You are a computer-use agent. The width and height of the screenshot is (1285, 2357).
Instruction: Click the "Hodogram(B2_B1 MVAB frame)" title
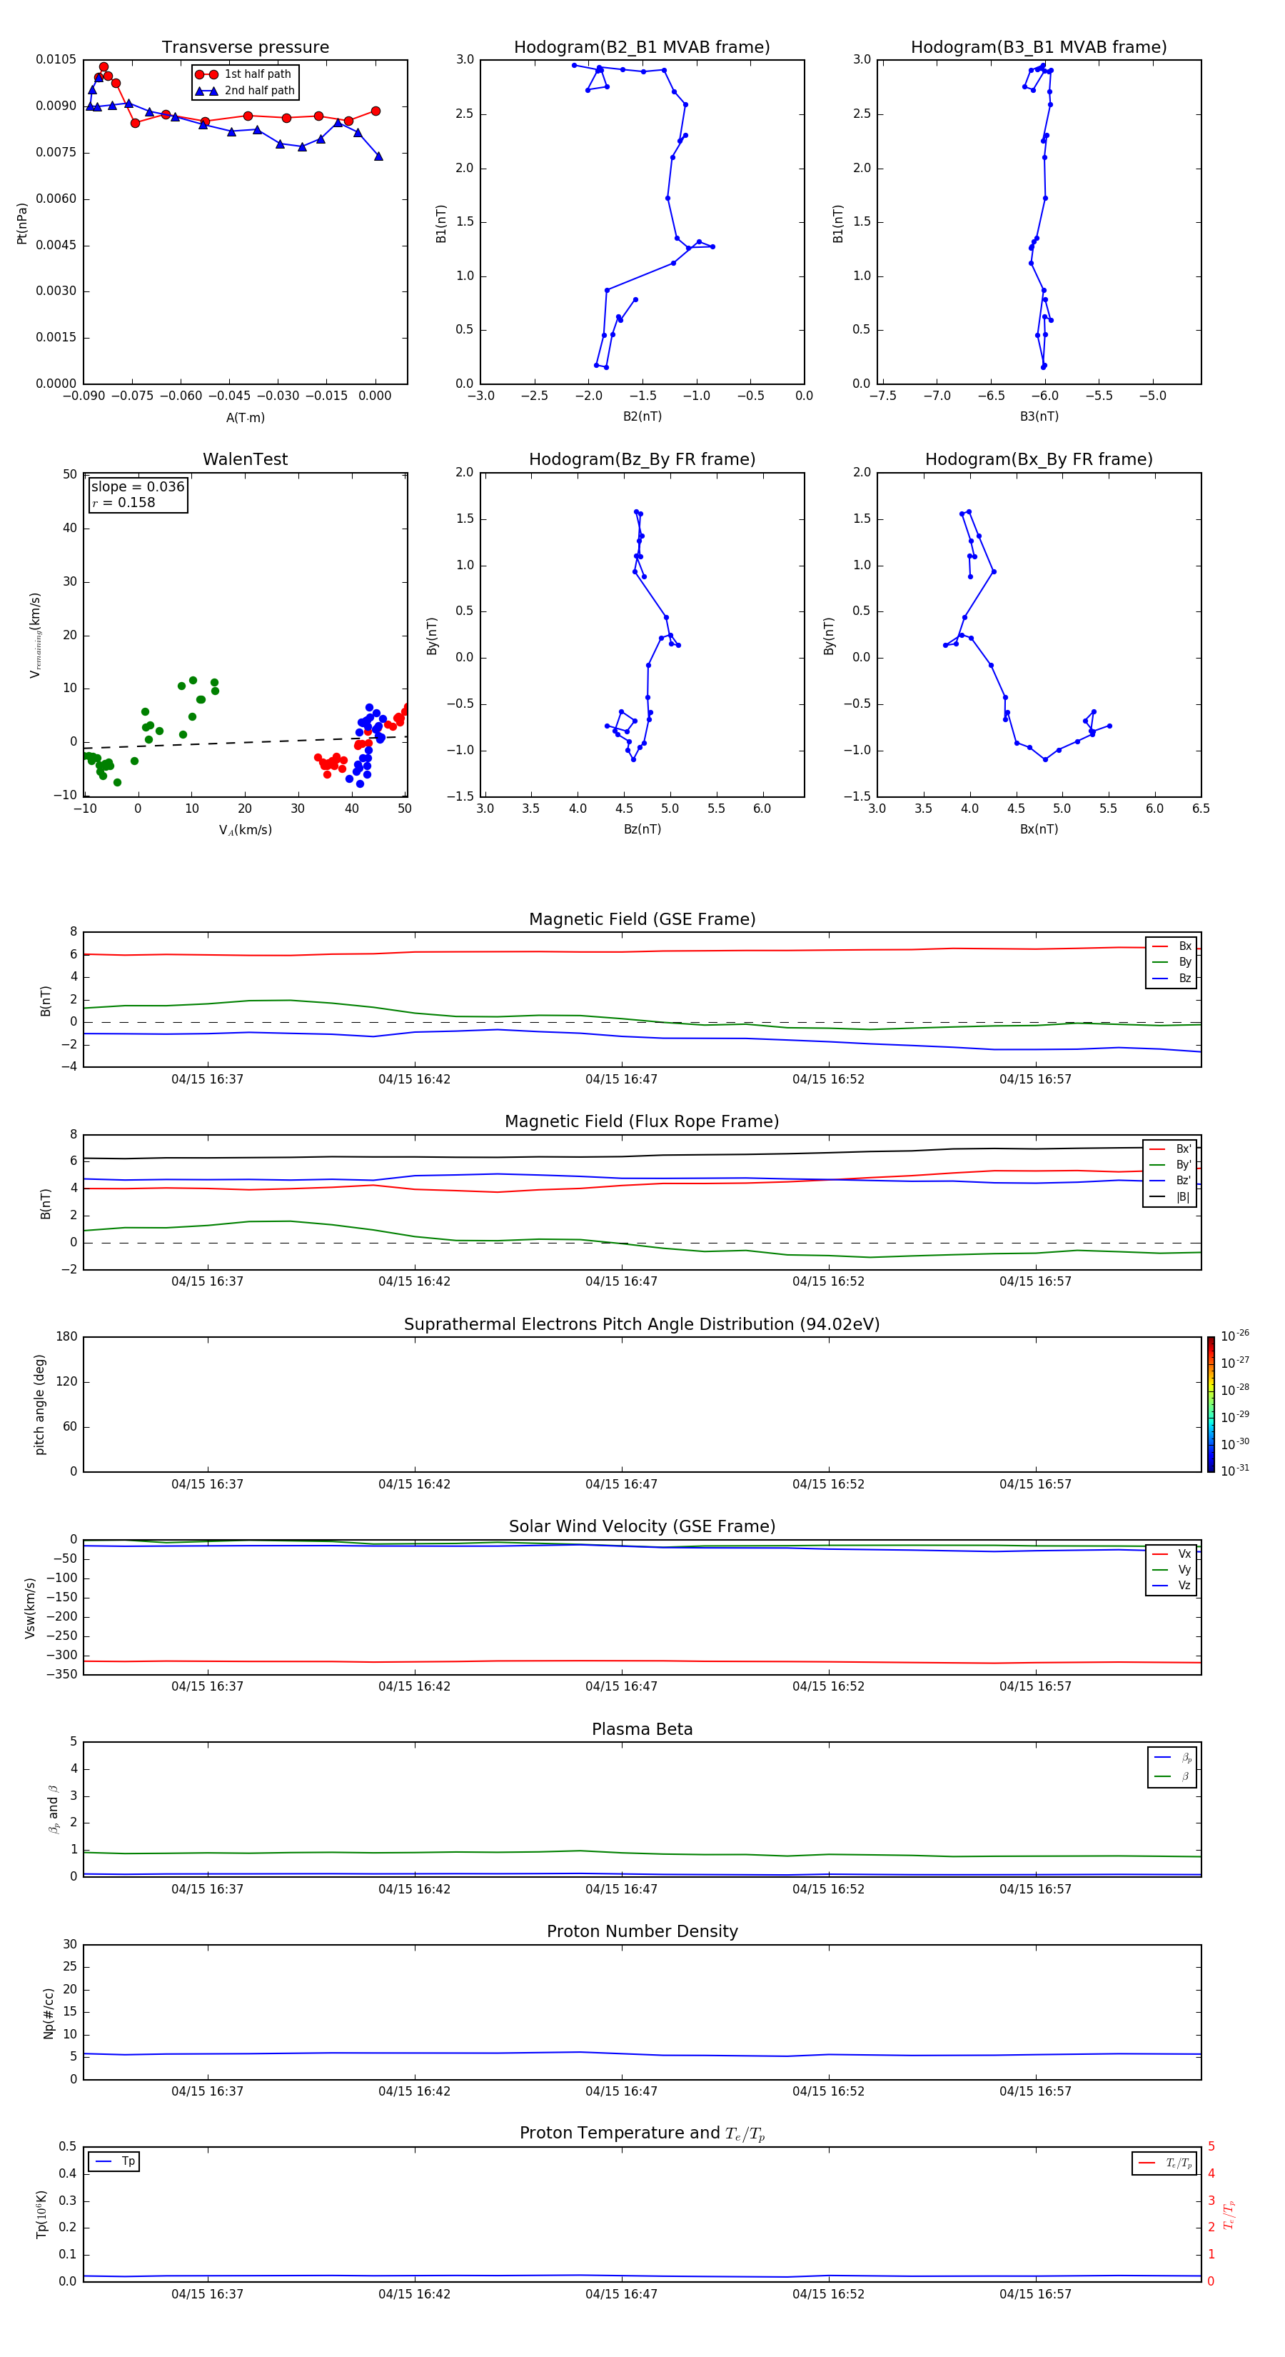point(642,48)
